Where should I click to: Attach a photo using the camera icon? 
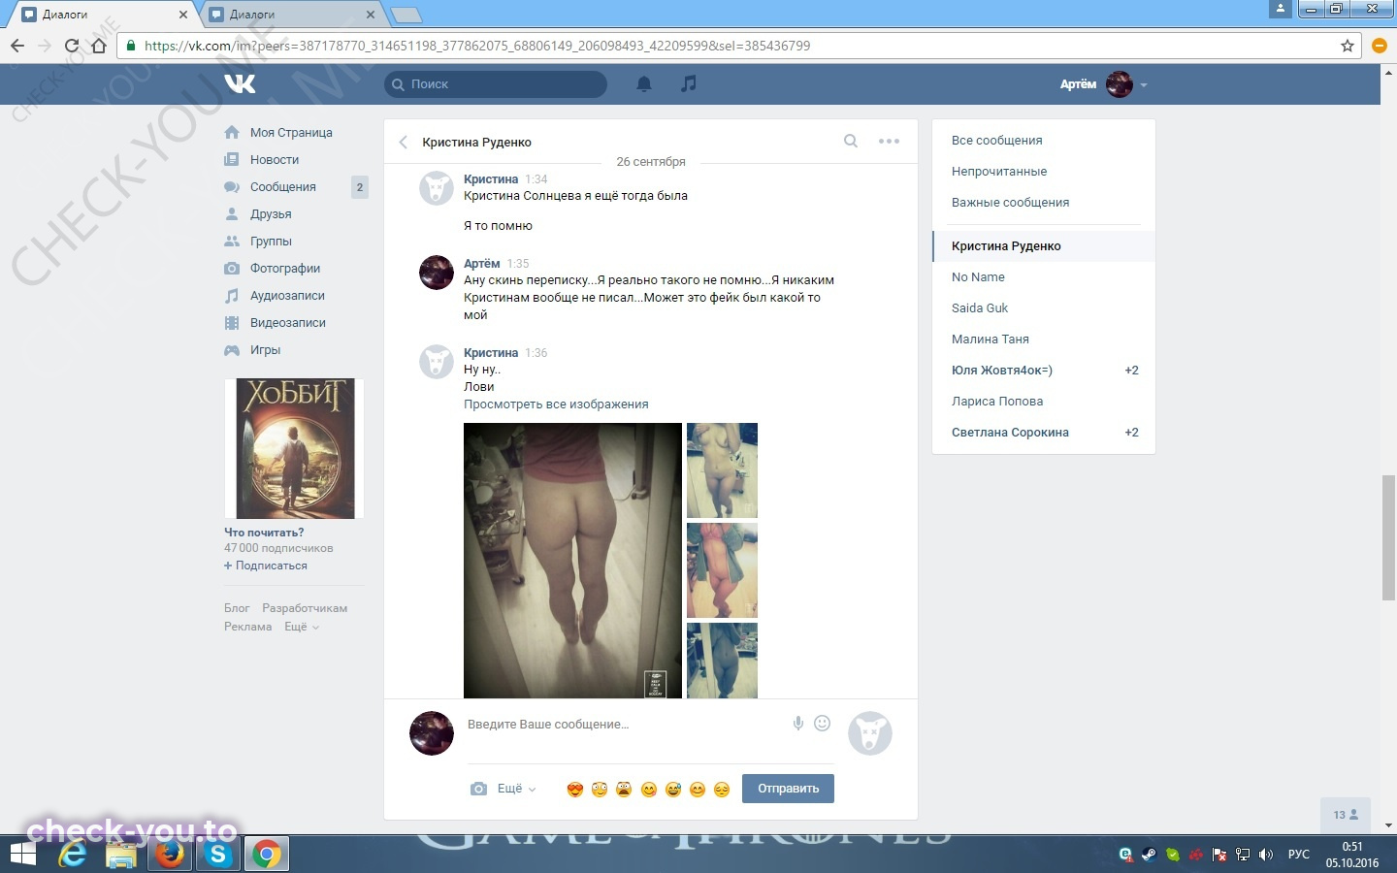click(x=478, y=789)
